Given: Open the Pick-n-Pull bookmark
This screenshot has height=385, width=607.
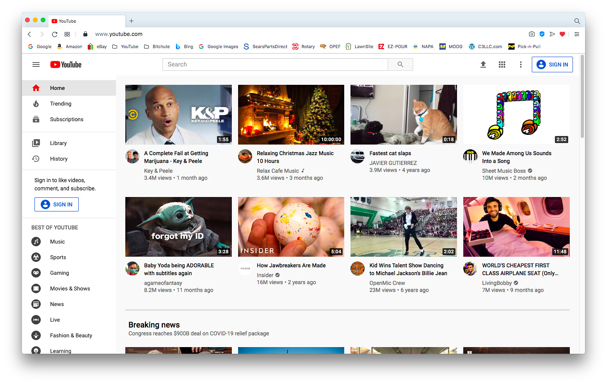Looking at the screenshot, I should (524, 47).
